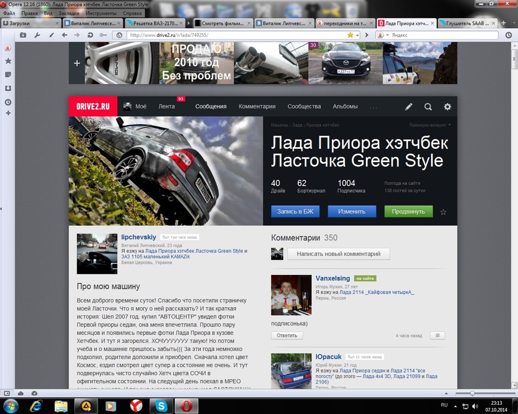This screenshot has height=414, width=518.
Task: Open the lipchevskiy profile link
Action: pos(139,237)
